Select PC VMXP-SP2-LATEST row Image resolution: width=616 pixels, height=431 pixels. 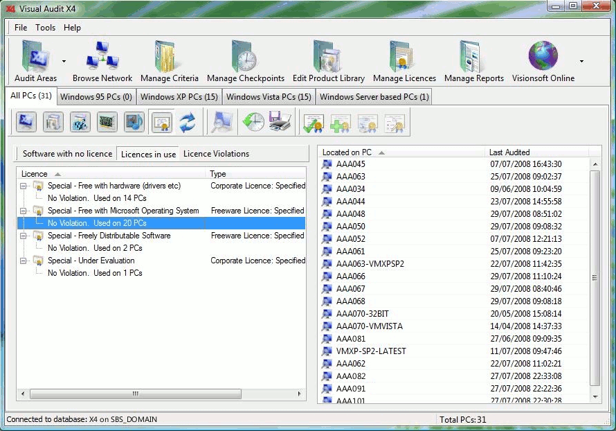[455, 351]
